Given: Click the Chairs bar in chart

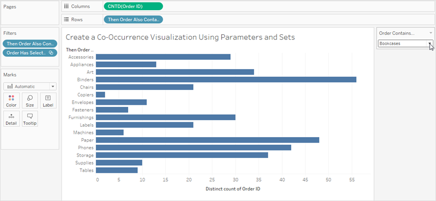Looking at the screenshot, I should pyautogui.click(x=145, y=87).
